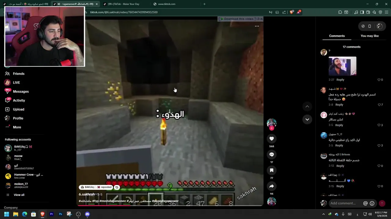Open LIVE in the sidebar

[x=16, y=82]
